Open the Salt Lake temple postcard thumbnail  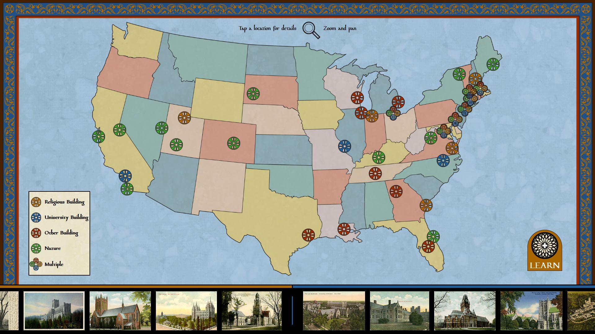(x=186, y=311)
